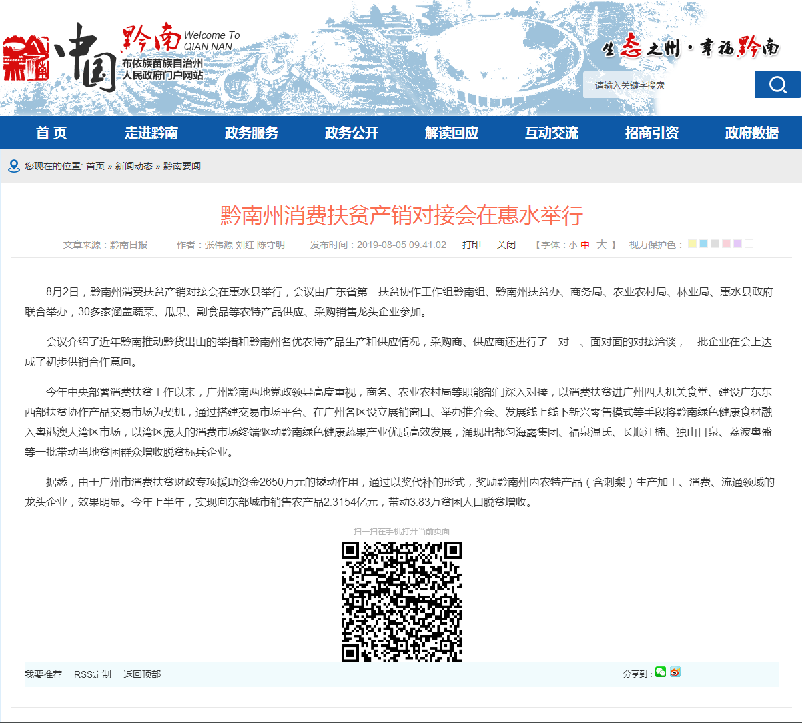The width and height of the screenshot is (802, 723).
Task: Open the 互动交流 navigation menu
Action: click(x=551, y=133)
